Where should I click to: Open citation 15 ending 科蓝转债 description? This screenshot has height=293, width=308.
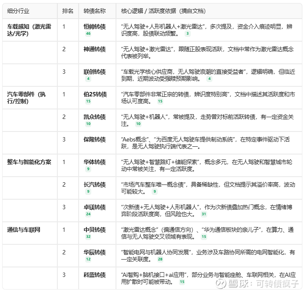pyautogui.click(x=182, y=282)
